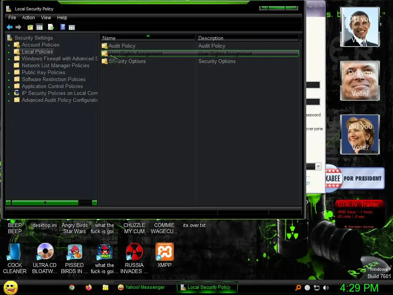The image size is (393, 295).
Task: Sort list by the Name column header
Action: pos(147,38)
